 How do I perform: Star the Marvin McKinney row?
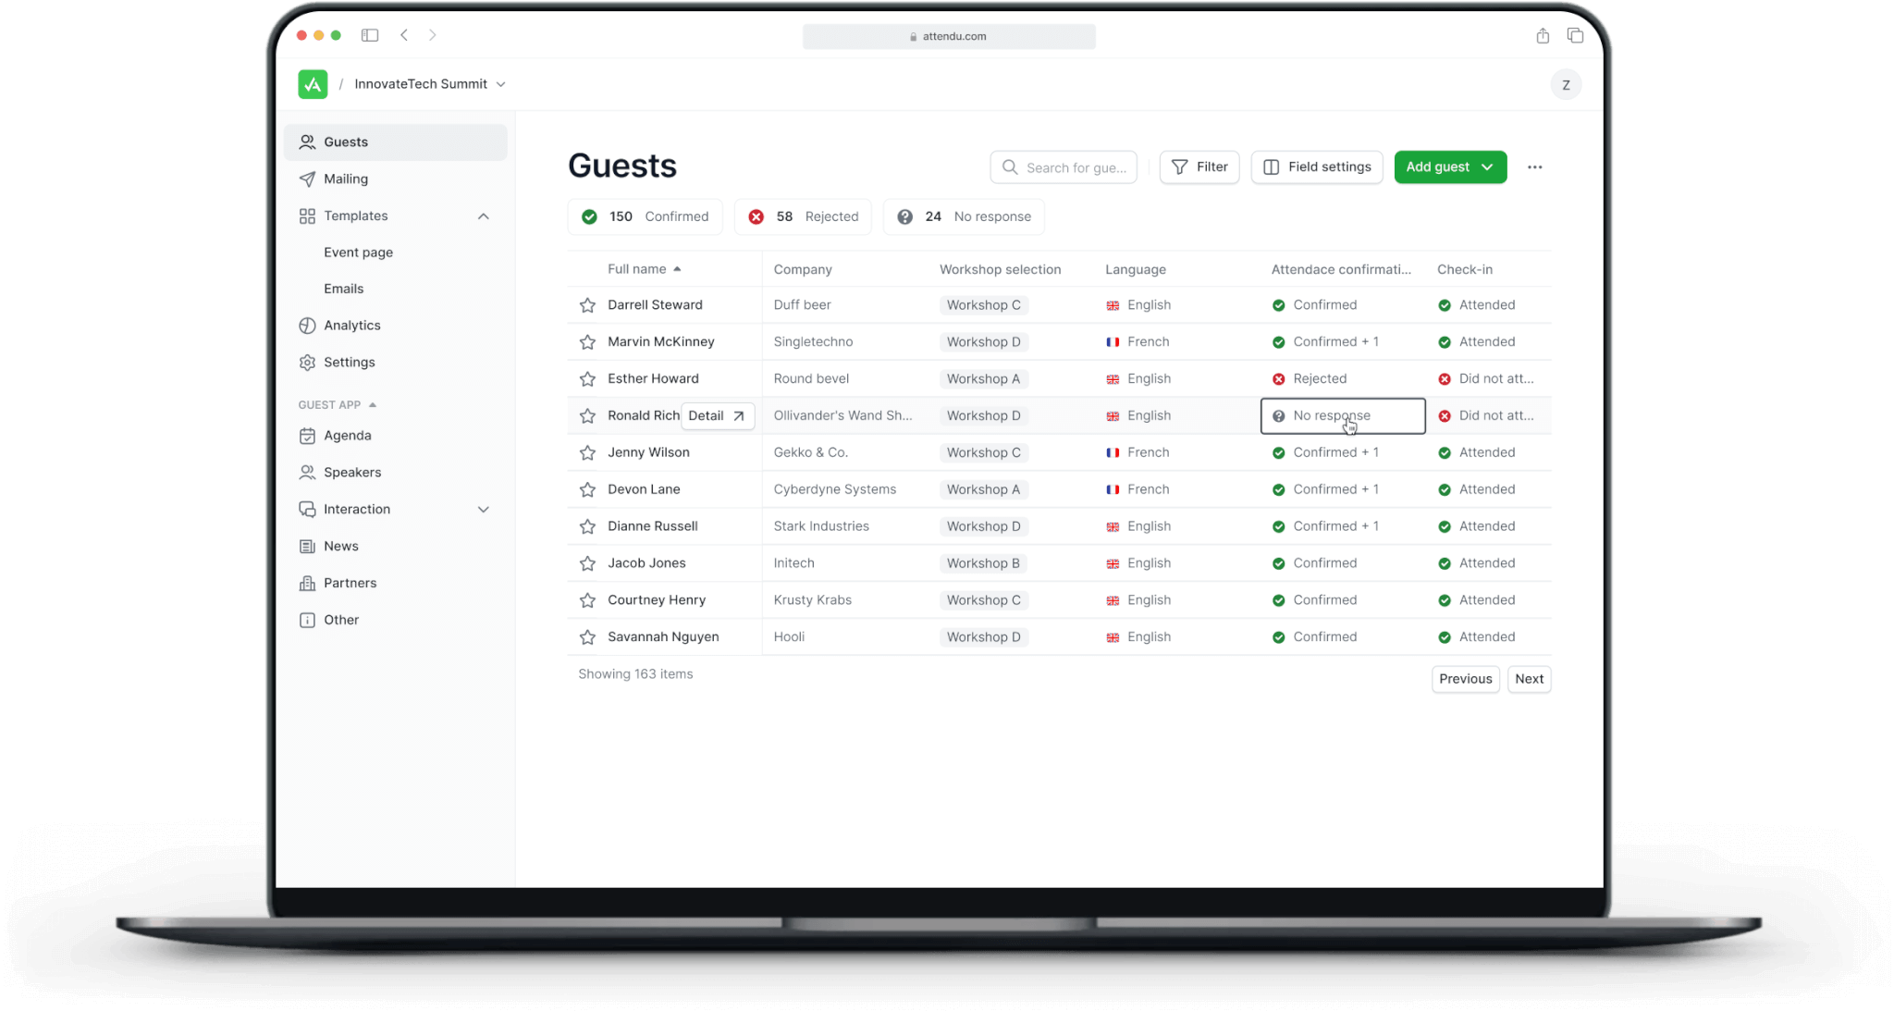pyautogui.click(x=587, y=342)
